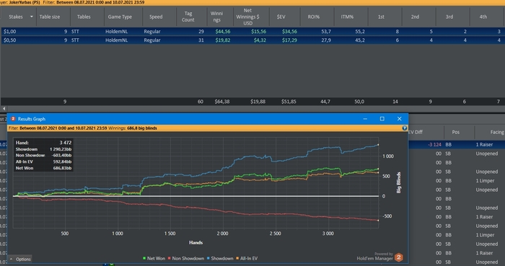The width and height of the screenshot is (505, 266).
Task: Click the left arrow of horizontal scrollbar
Action: (4, 109)
